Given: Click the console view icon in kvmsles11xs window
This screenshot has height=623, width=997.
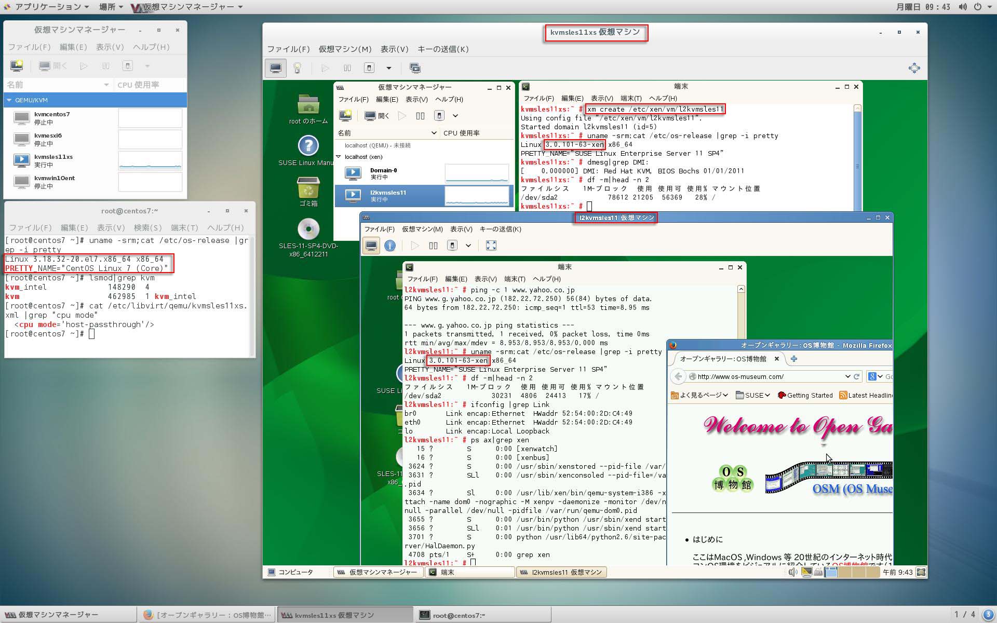Looking at the screenshot, I should (x=276, y=68).
